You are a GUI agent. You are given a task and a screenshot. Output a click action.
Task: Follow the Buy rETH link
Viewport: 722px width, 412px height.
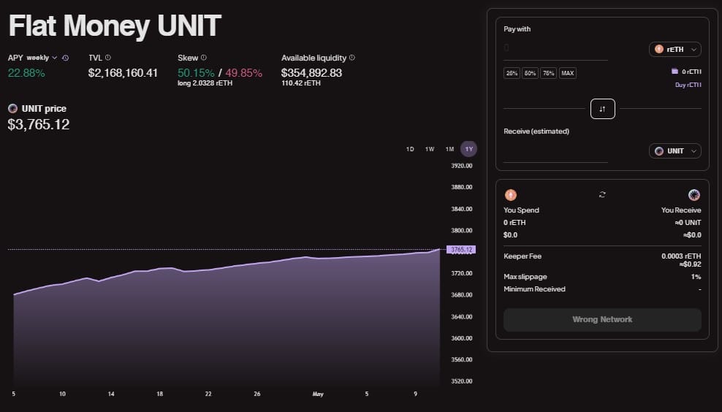pos(688,85)
